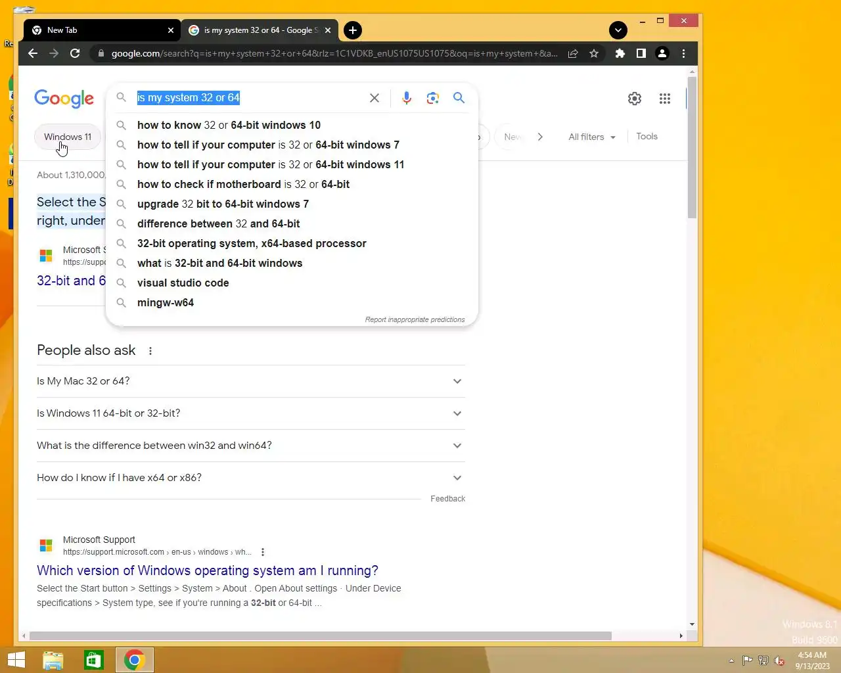This screenshot has width=841, height=673.
Task: Choose suggestion 'visual studio code'
Action: pos(292,283)
